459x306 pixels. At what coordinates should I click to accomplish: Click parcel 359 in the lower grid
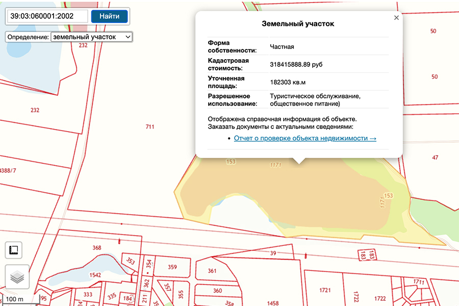(x=173, y=267)
